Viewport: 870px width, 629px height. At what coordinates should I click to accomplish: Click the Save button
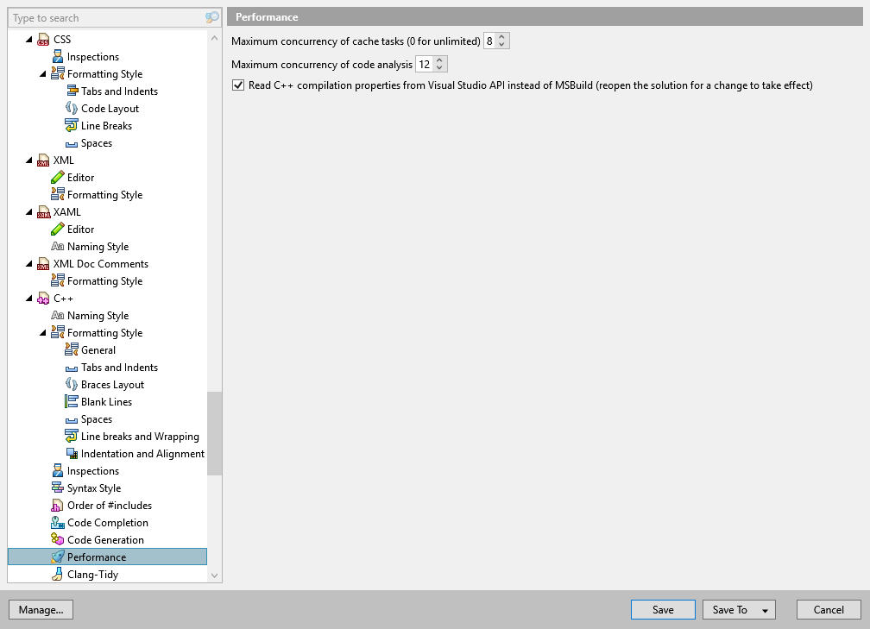663,609
